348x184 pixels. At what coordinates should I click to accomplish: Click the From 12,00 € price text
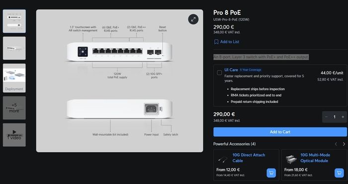coord(228,170)
